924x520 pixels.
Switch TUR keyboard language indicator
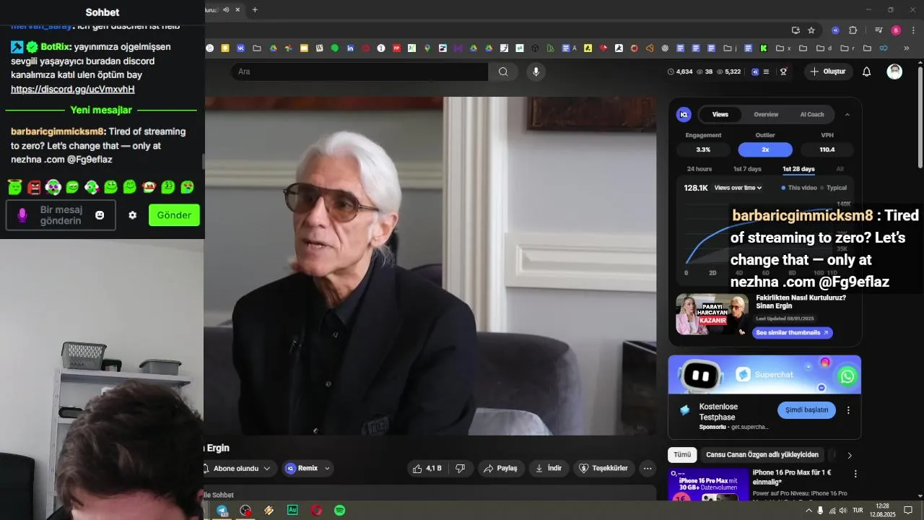[858, 510]
